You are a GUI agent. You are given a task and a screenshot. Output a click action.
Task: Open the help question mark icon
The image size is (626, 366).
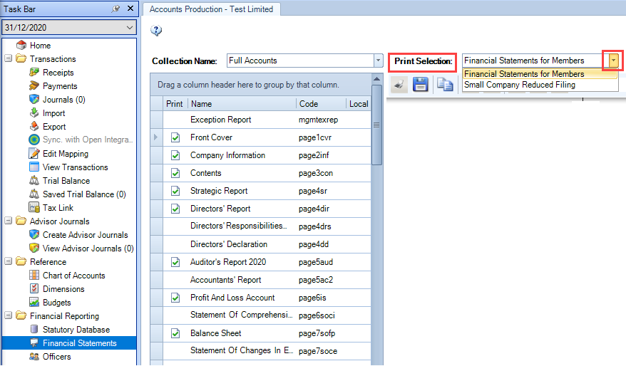[156, 31]
